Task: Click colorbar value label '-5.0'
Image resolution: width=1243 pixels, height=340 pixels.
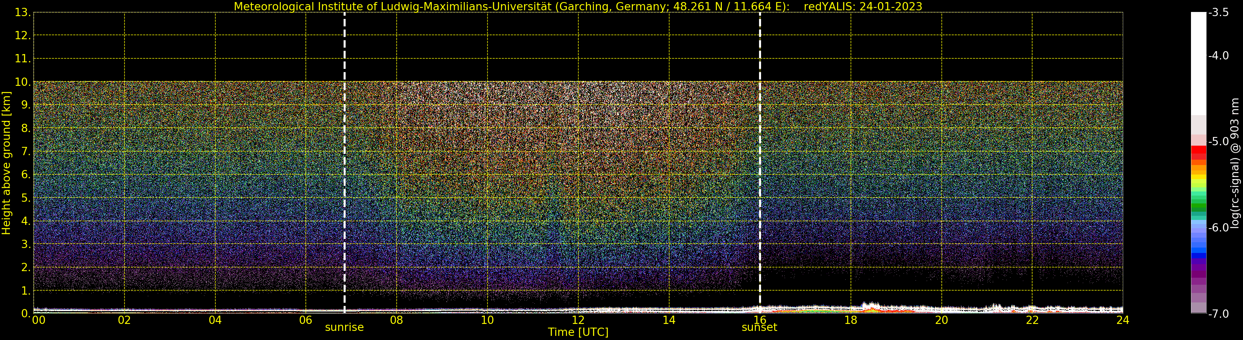Action: pyautogui.click(x=1218, y=141)
